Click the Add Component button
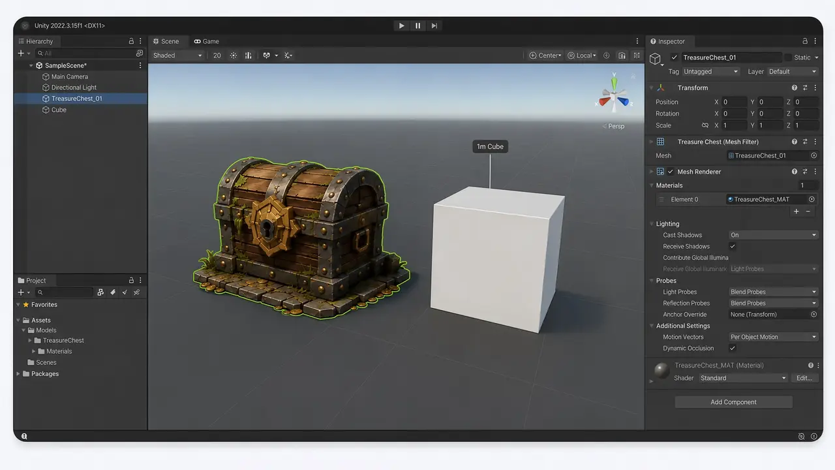The image size is (835, 470). coord(733,402)
